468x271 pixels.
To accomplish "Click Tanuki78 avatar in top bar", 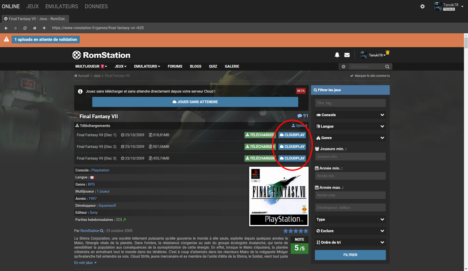I will point(438,6).
